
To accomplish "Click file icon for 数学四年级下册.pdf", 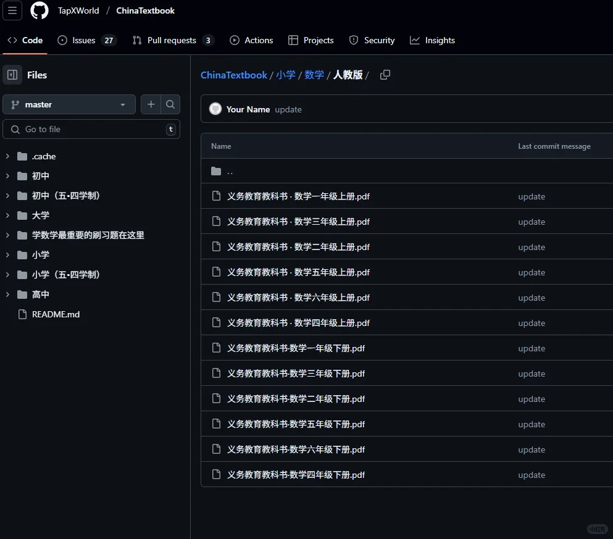I will pyautogui.click(x=216, y=475).
